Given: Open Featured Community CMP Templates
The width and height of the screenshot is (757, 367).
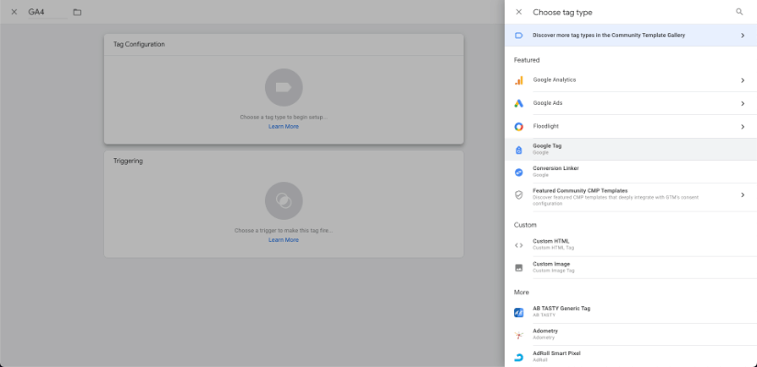Looking at the screenshot, I should (630, 197).
